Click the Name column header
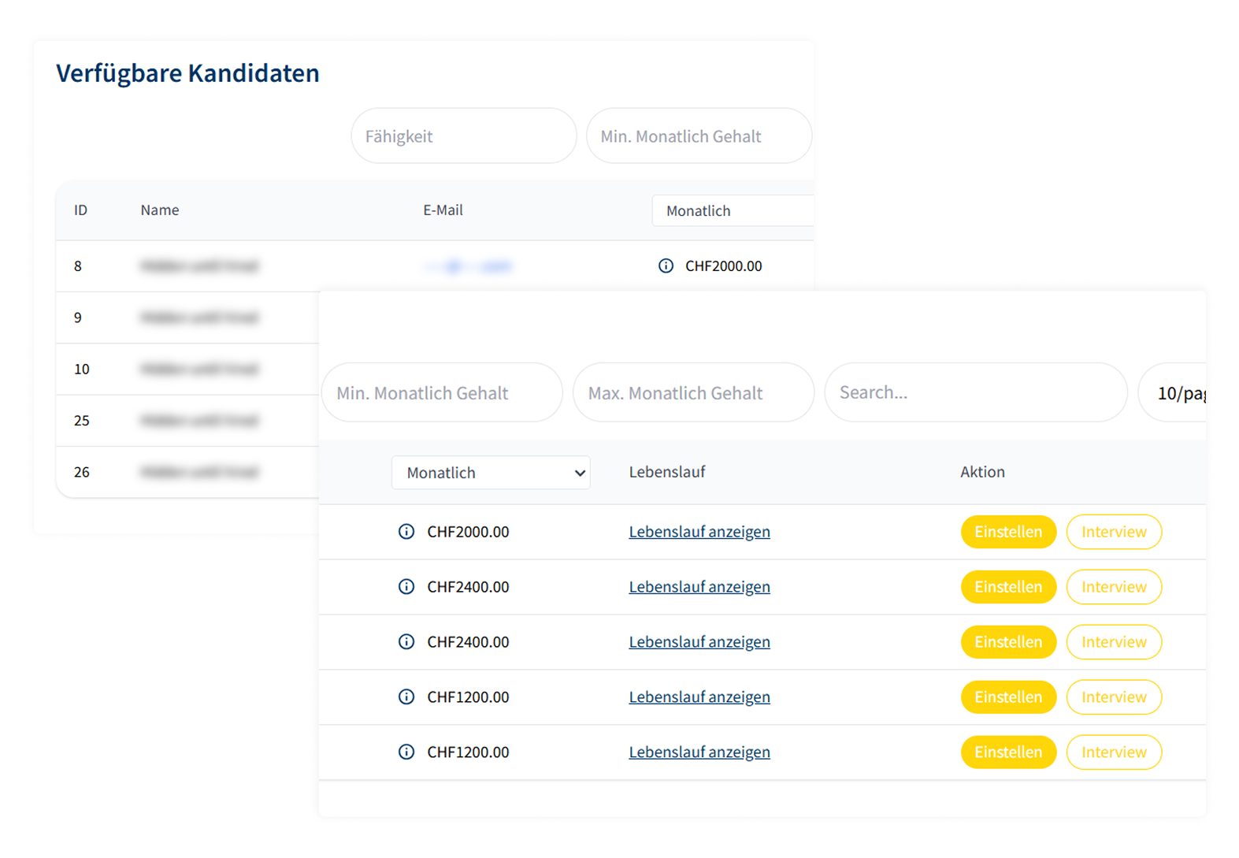 point(160,210)
